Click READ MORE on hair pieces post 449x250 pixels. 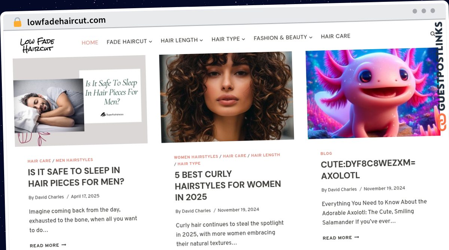pos(48,245)
